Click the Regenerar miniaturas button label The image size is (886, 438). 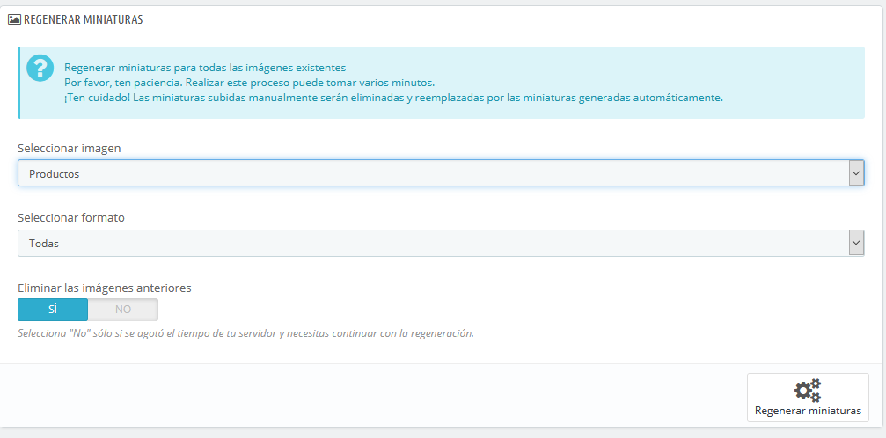coord(808,411)
